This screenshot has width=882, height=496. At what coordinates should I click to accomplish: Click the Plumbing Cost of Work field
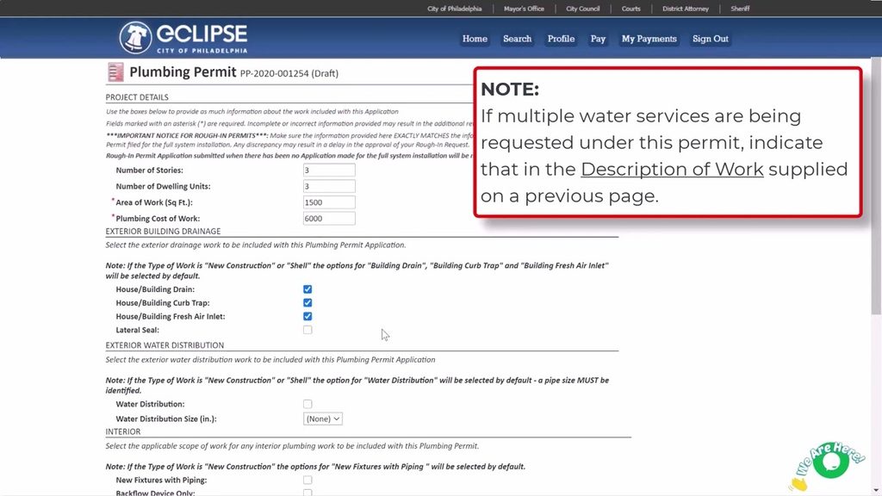(329, 218)
